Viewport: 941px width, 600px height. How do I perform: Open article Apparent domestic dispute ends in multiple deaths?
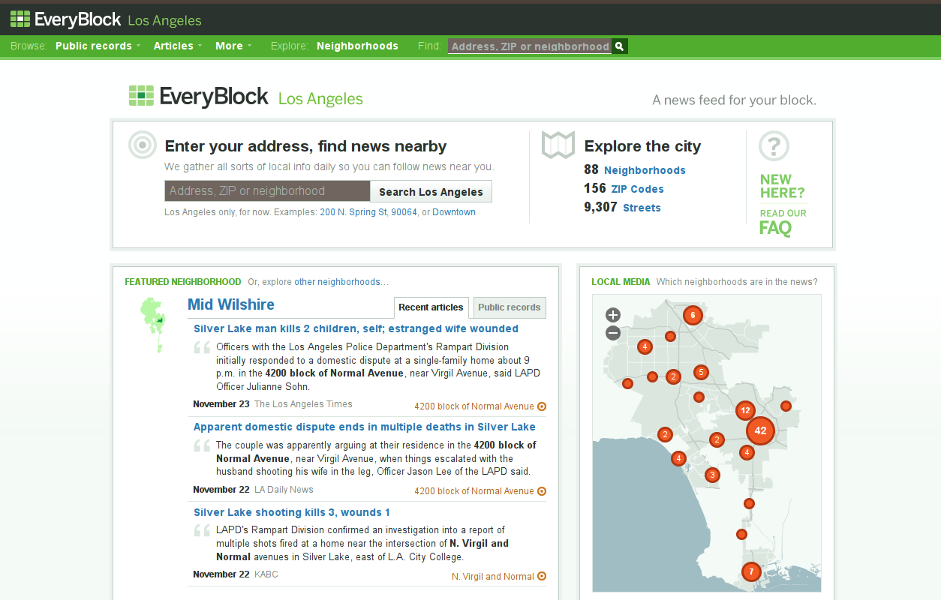365,427
